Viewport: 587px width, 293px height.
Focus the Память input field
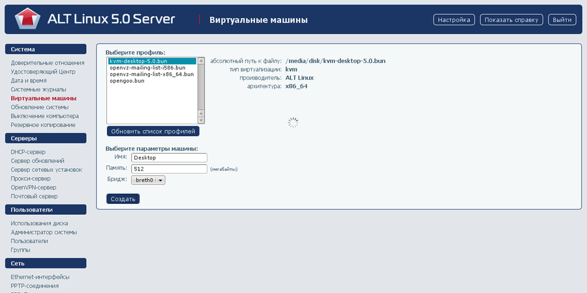[169, 169]
